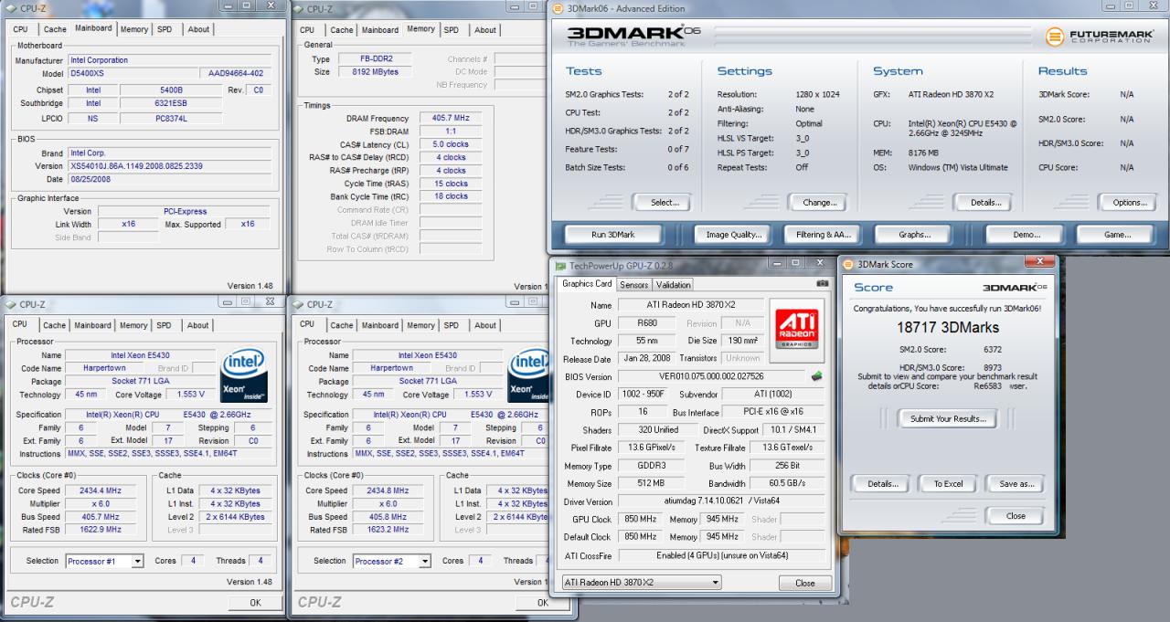The height and width of the screenshot is (622, 1170).
Task: Export the score with To Excel
Action: pos(948,484)
